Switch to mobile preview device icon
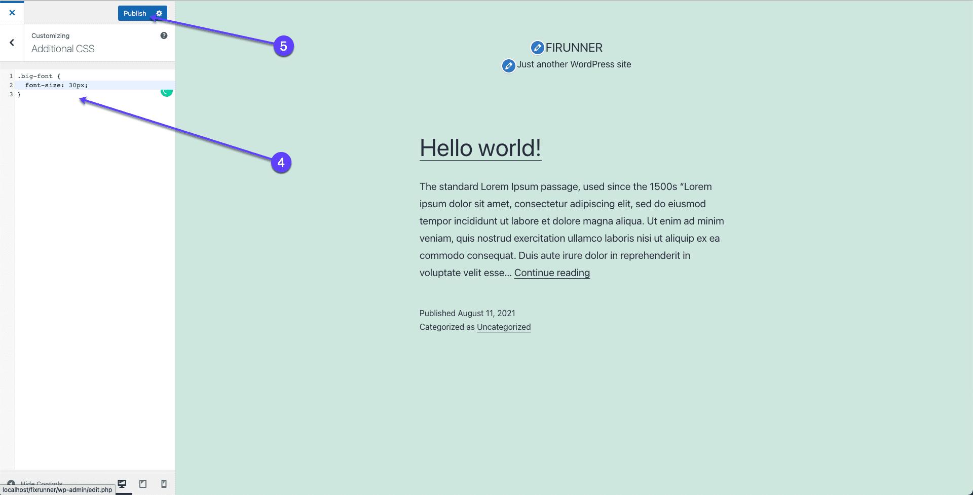The image size is (973, 495). point(164,484)
